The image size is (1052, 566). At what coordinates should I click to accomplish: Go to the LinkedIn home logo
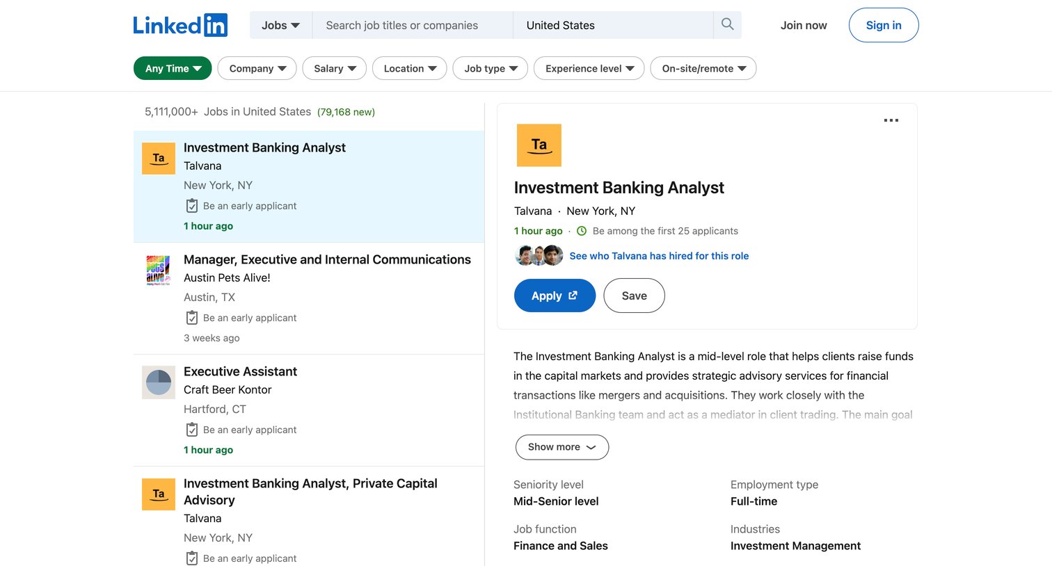(180, 25)
